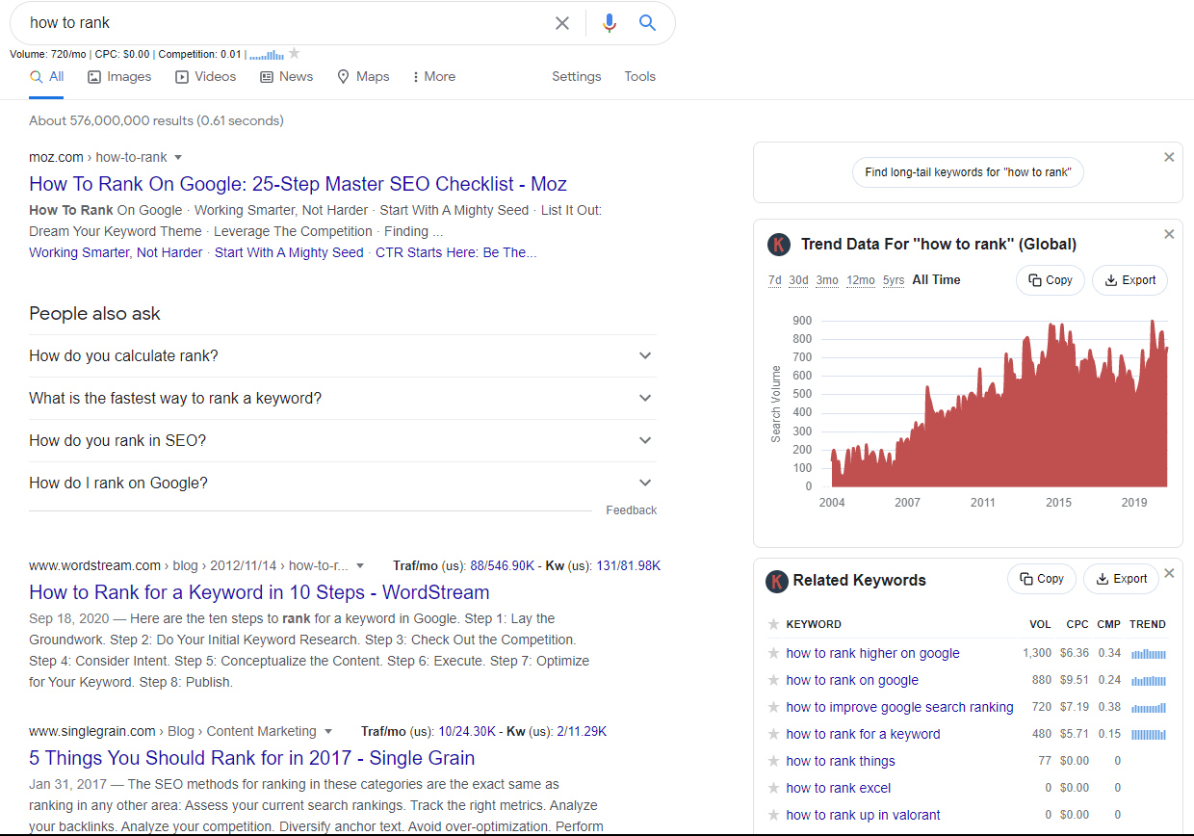View trend sparkline for 'how to rank on google'
The width and height of the screenshot is (1194, 836).
[x=1149, y=680]
